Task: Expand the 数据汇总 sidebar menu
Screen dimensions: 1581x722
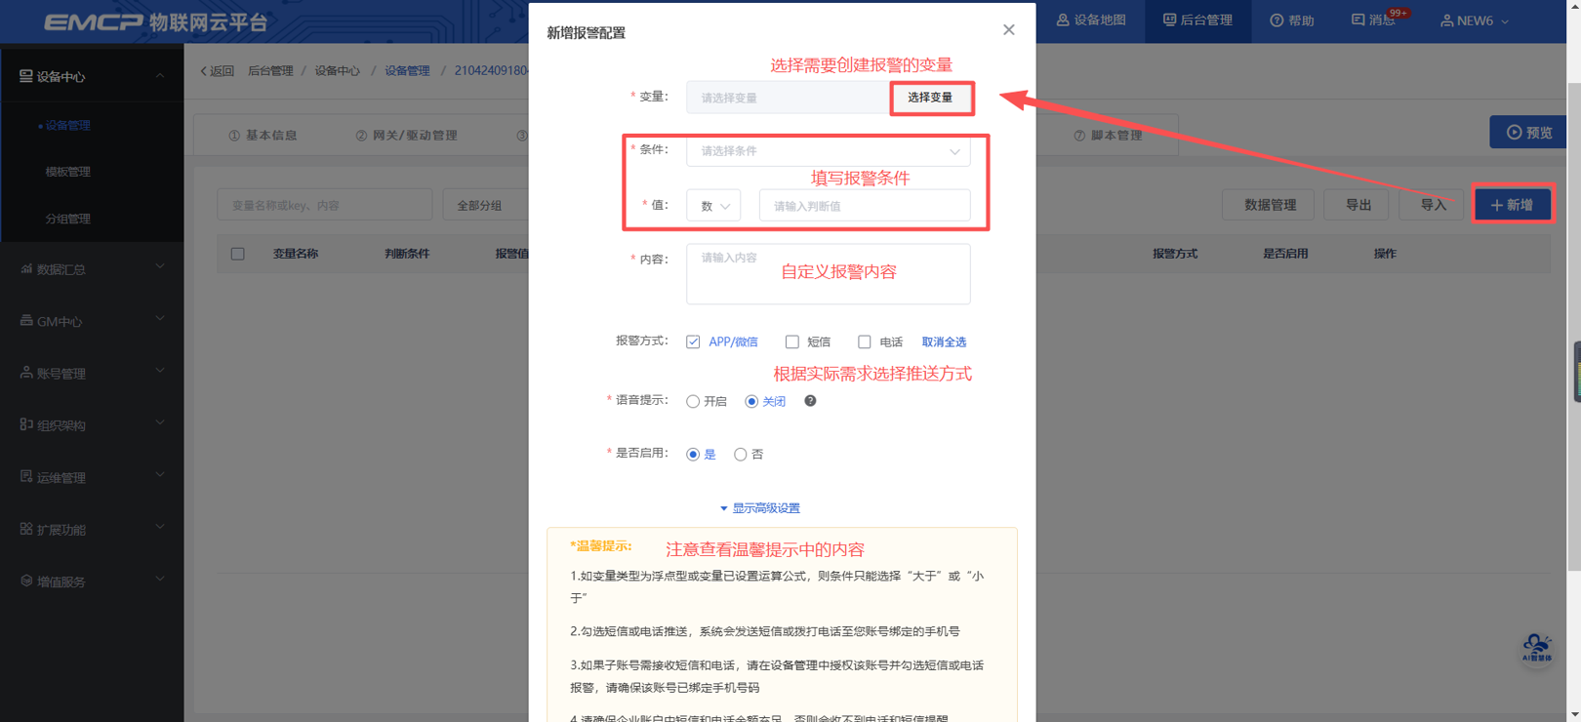Action: 92,269
